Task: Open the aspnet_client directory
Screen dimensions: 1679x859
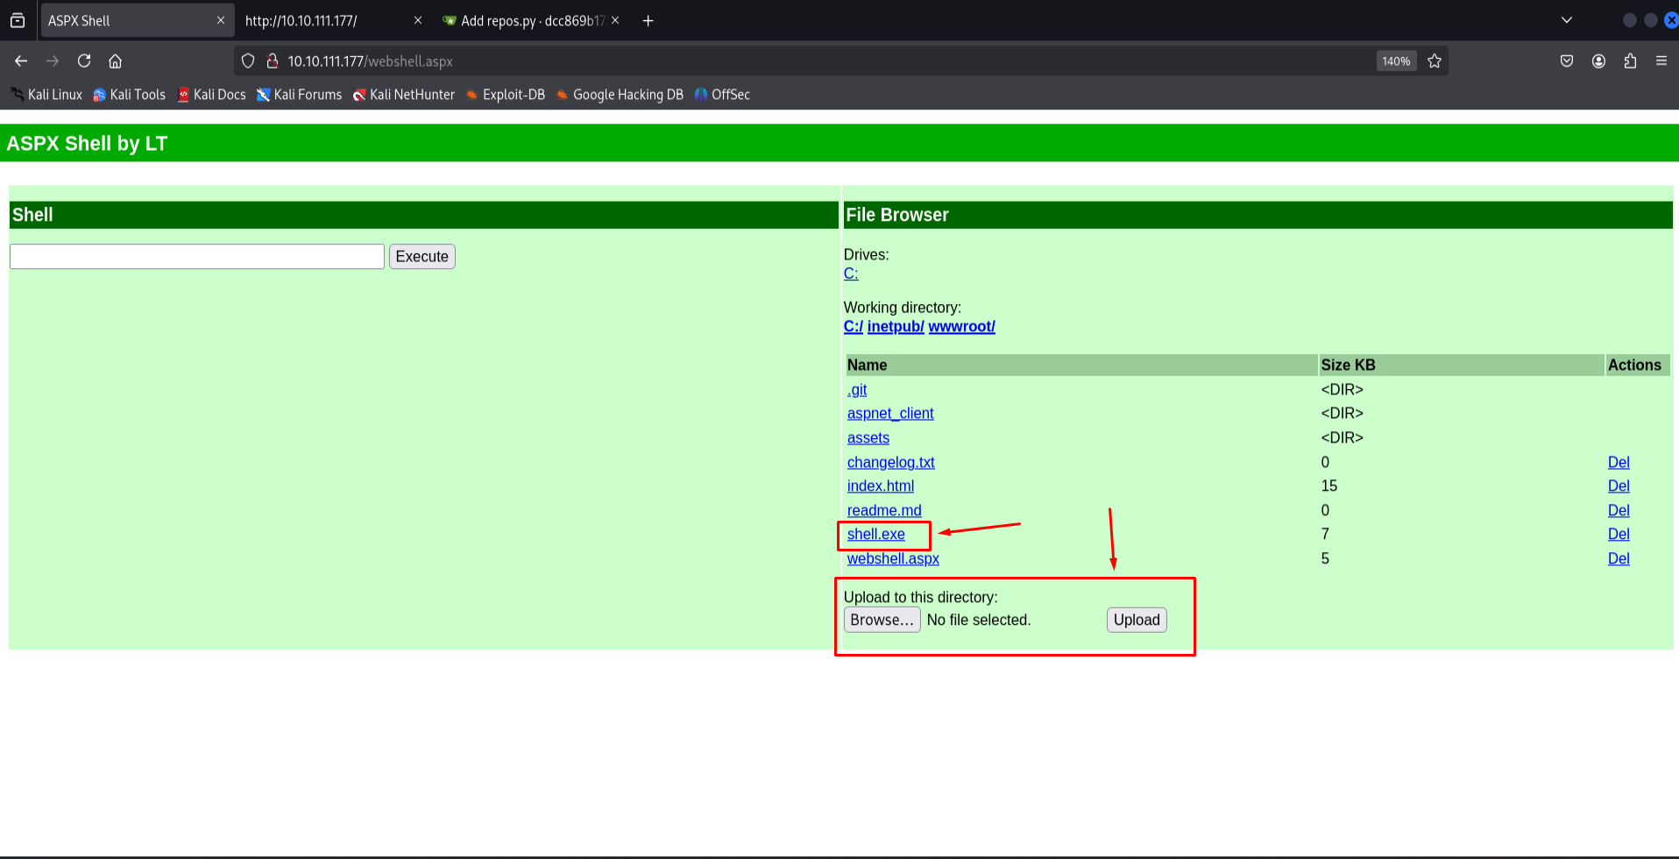Action: point(890,413)
